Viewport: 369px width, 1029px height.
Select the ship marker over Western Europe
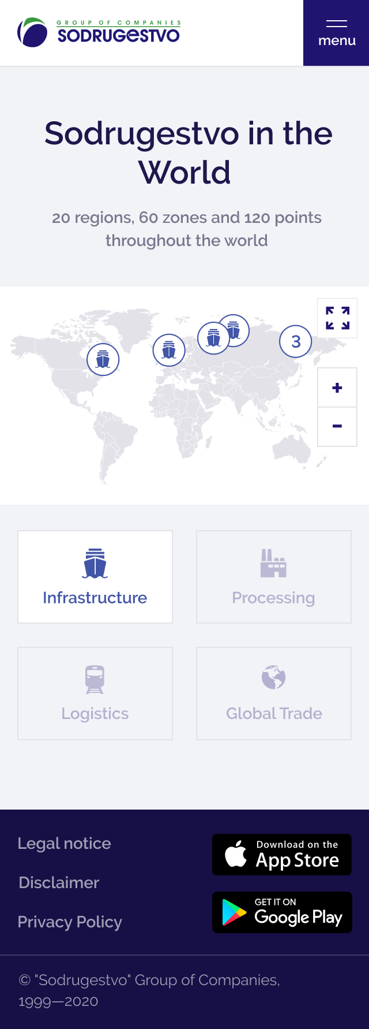pos(169,350)
